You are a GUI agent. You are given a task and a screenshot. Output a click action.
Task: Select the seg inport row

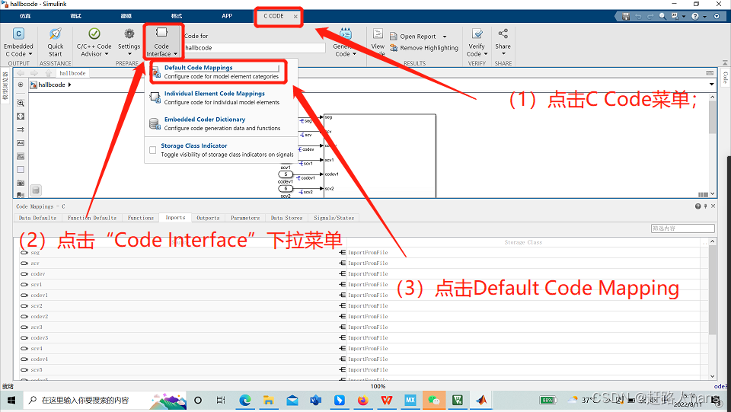pyautogui.click(x=180, y=253)
